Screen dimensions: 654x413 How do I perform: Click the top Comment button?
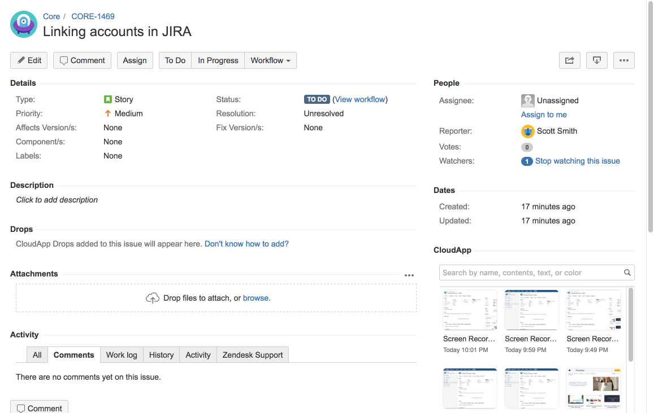82,60
